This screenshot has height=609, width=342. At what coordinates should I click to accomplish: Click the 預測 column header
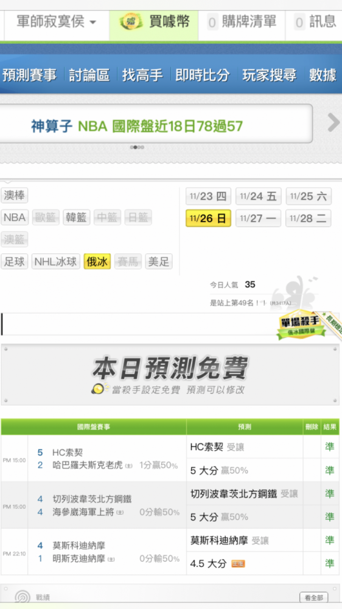pyautogui.click(x=245, y=427)
